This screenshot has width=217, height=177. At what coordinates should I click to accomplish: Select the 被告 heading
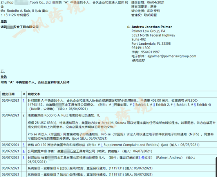tap(4, 77)
